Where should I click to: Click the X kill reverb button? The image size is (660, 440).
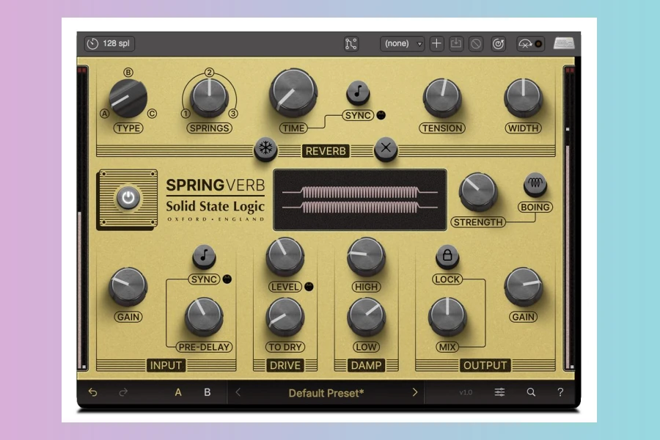click(x=386, y=150)
